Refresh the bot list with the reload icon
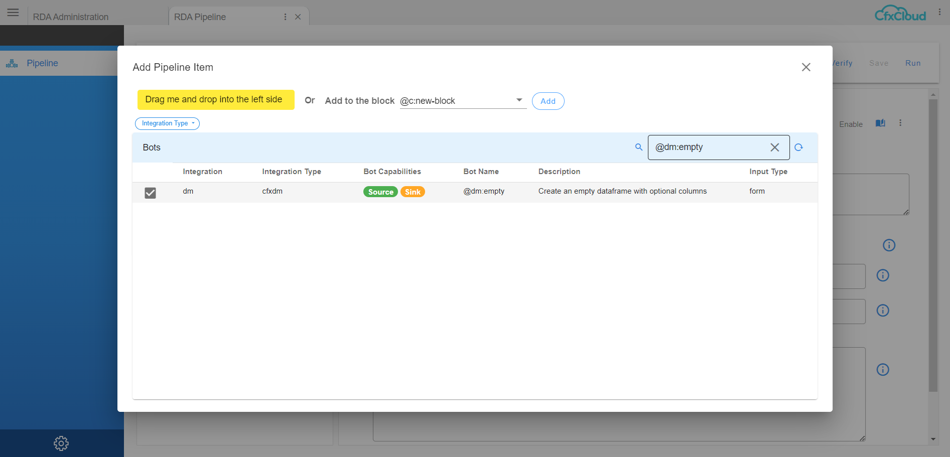The image size is (950, 457). pos(799,147)
